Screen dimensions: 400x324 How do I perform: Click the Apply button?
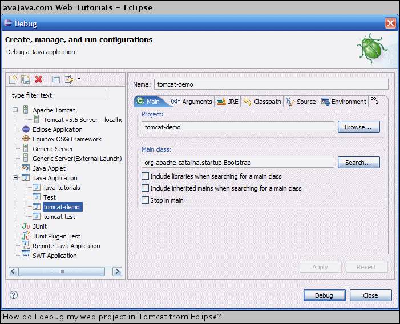click(321, 266)
